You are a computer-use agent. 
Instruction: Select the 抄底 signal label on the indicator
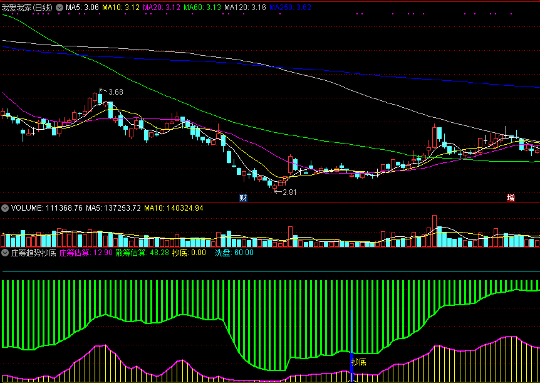click(359, 362)
